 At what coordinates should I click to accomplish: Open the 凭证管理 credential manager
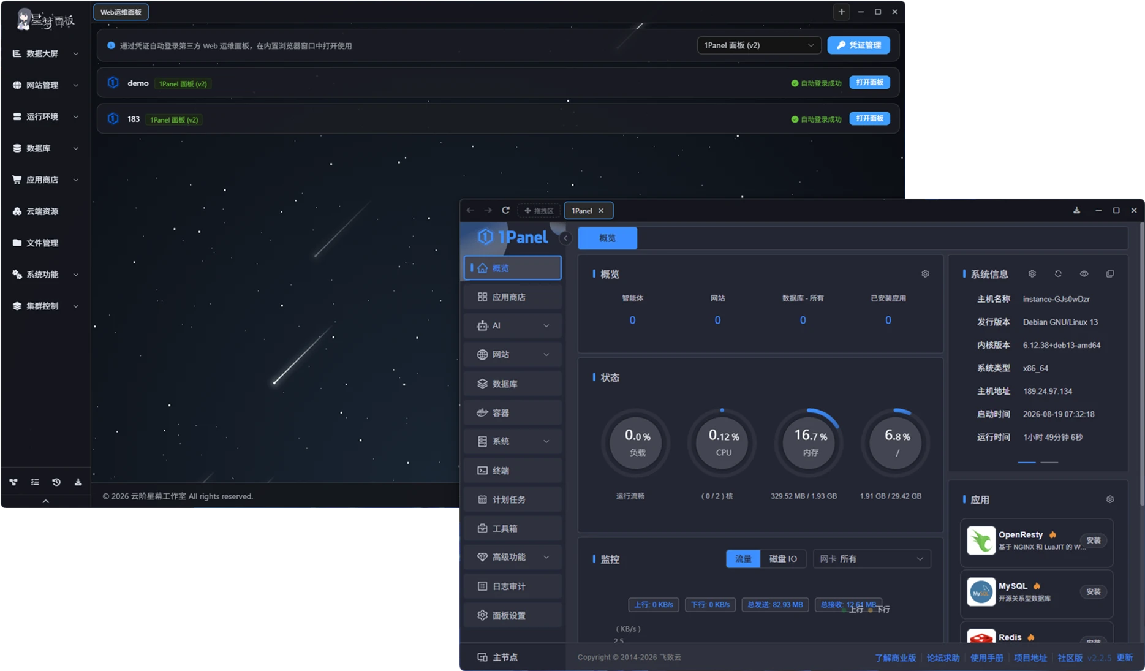(x=859, y=45)
